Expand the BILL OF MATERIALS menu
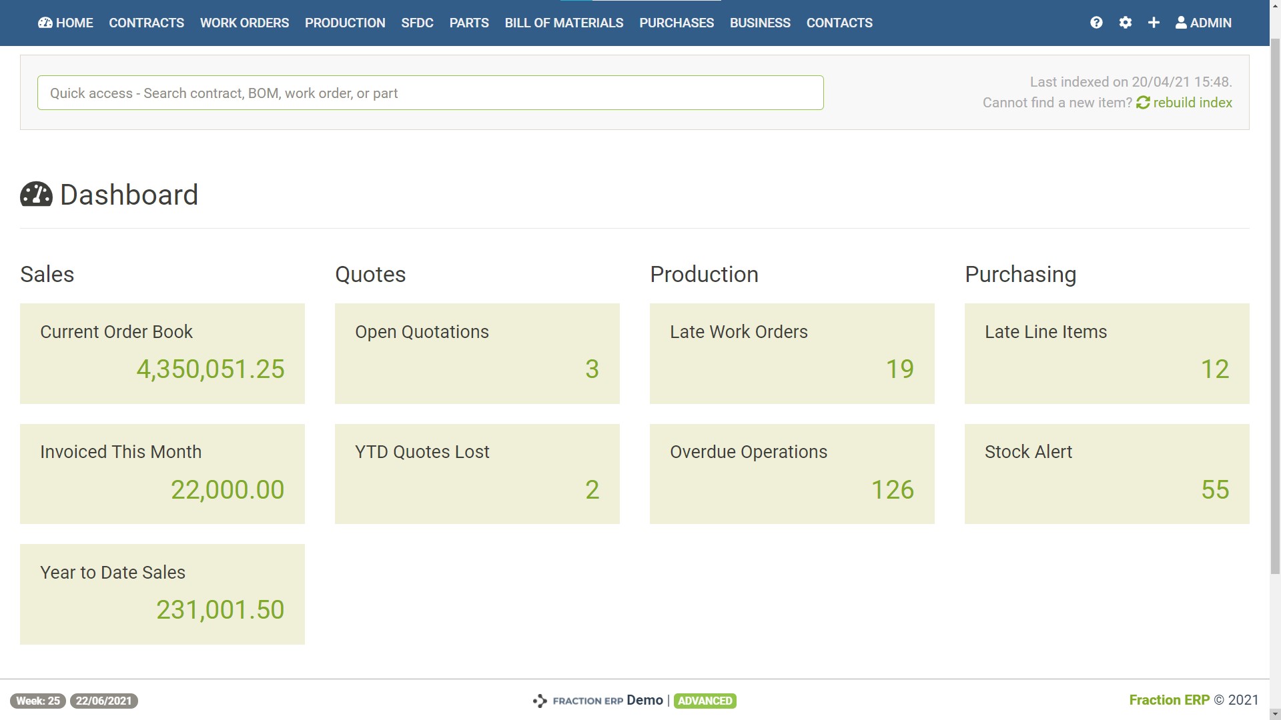Image resolution: width=1281 pixels, height=720 pixels. coord(564,23)
